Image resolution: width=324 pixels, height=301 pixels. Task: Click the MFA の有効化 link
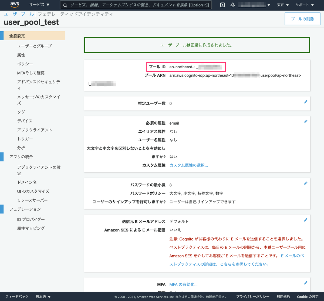183,284
